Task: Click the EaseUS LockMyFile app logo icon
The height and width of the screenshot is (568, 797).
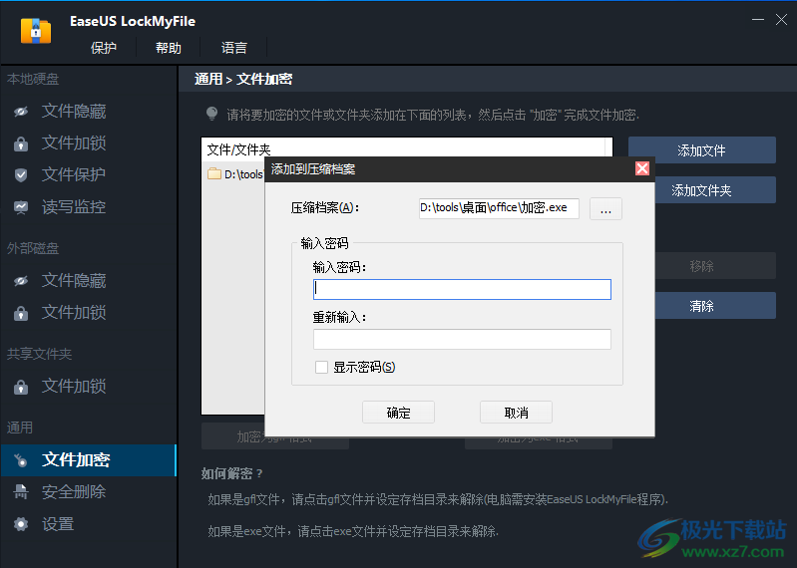Action: click(x=36, y=31)
